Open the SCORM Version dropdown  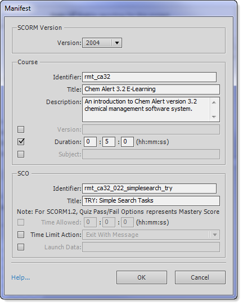102,43
